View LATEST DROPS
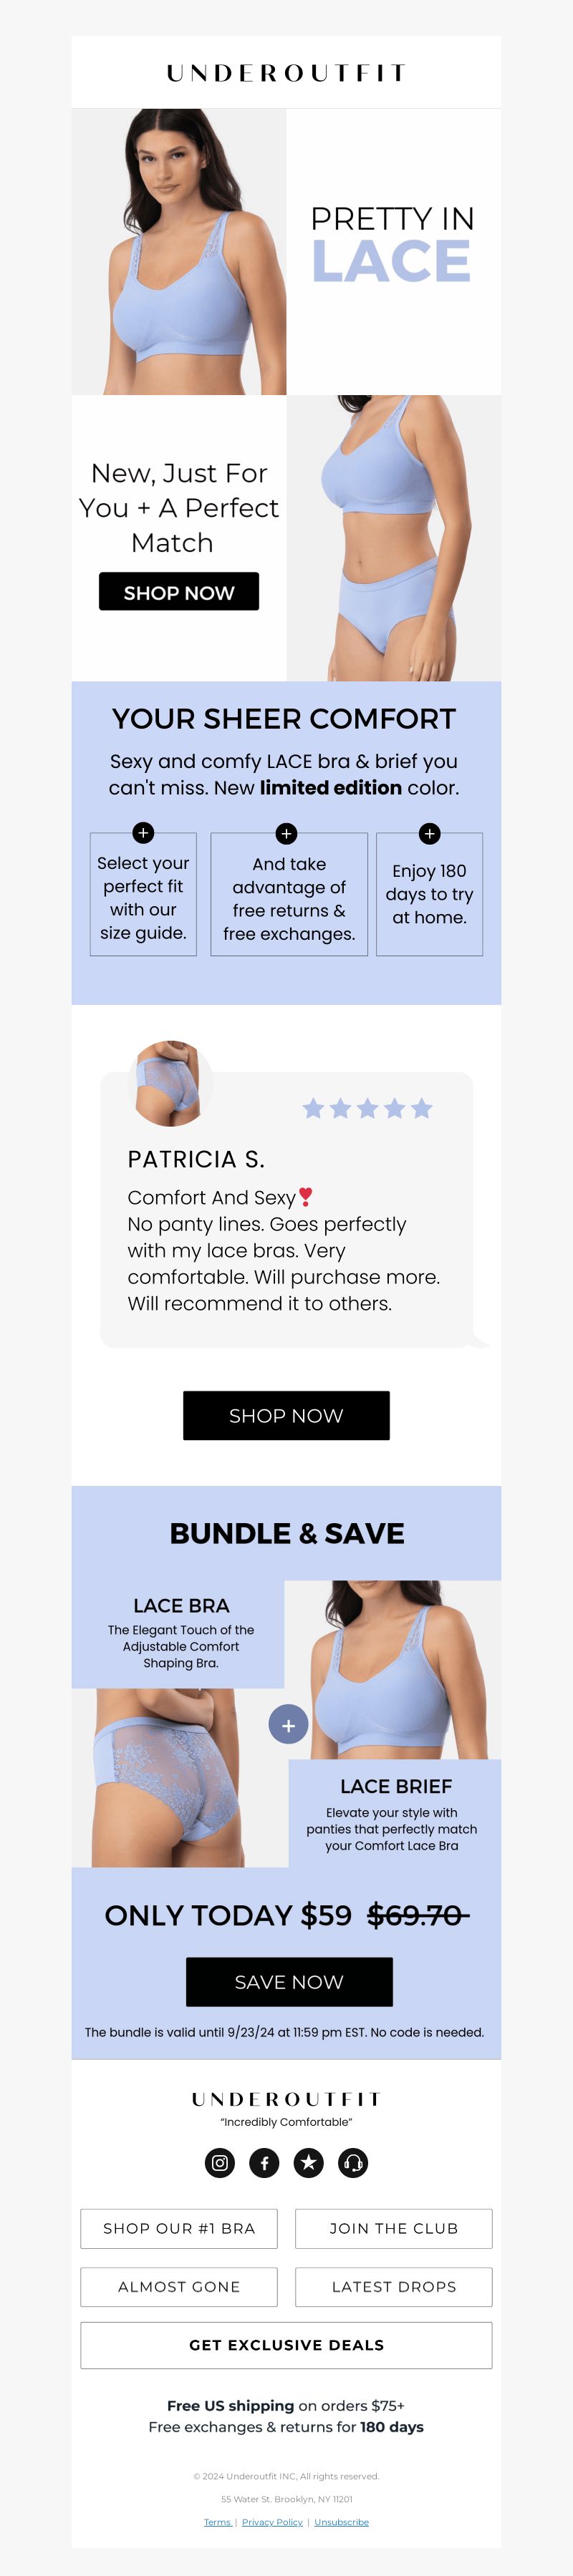The width and height of the screenshot is (573, 2576). pos(394,2287)
